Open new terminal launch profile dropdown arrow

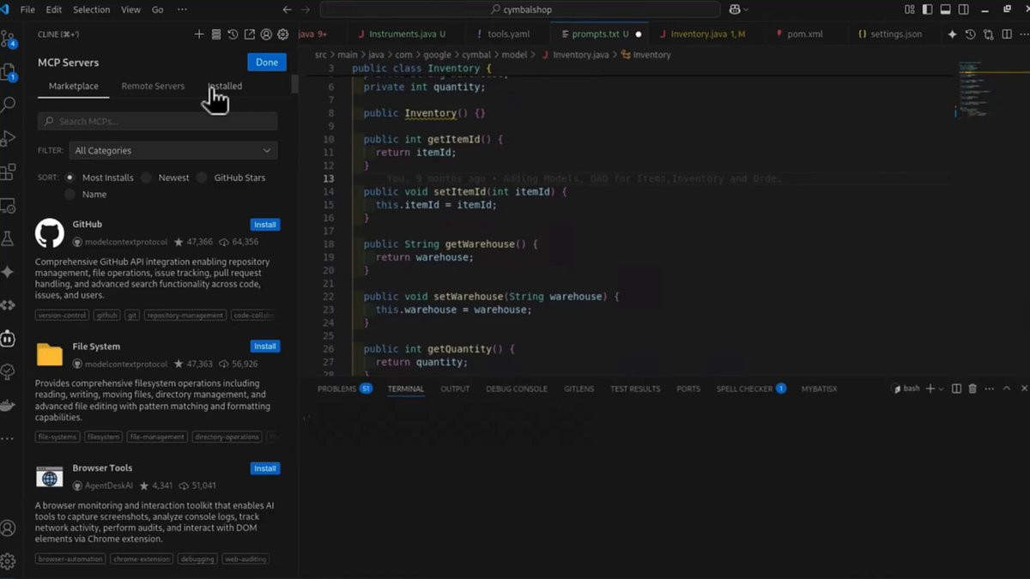point(942,389)
